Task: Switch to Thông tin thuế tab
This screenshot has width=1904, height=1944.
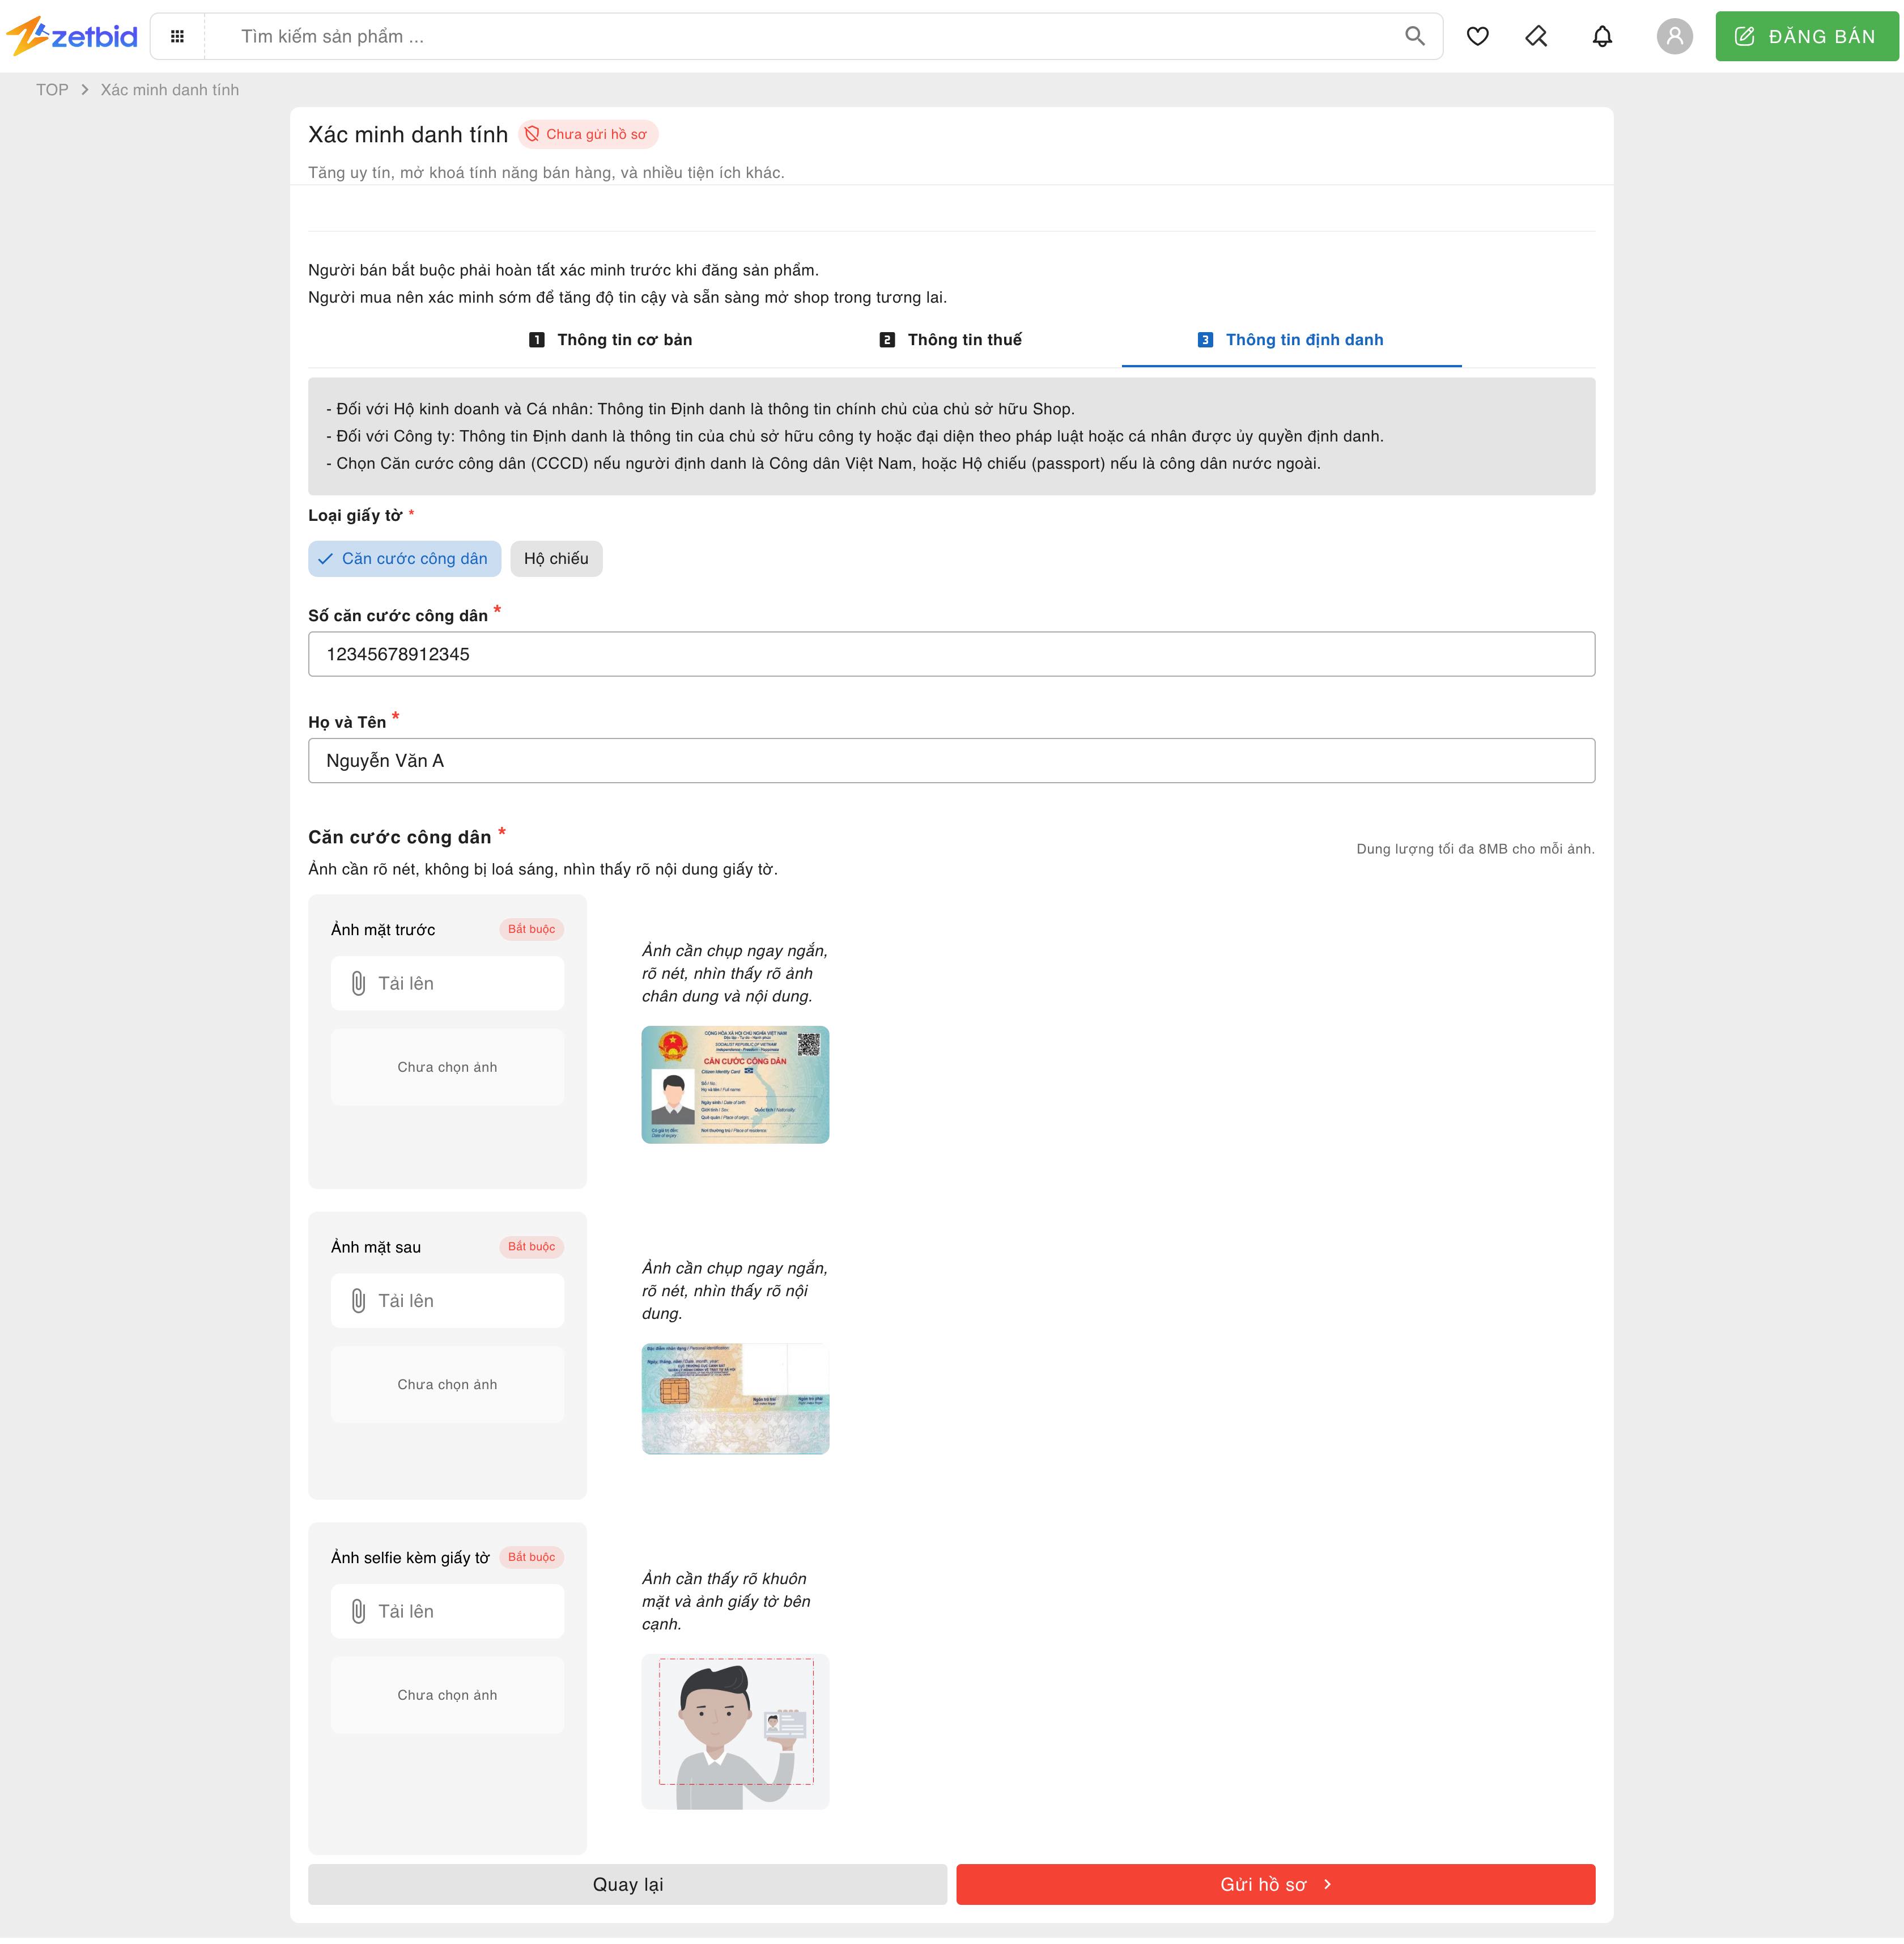Action: click(950, 340)
